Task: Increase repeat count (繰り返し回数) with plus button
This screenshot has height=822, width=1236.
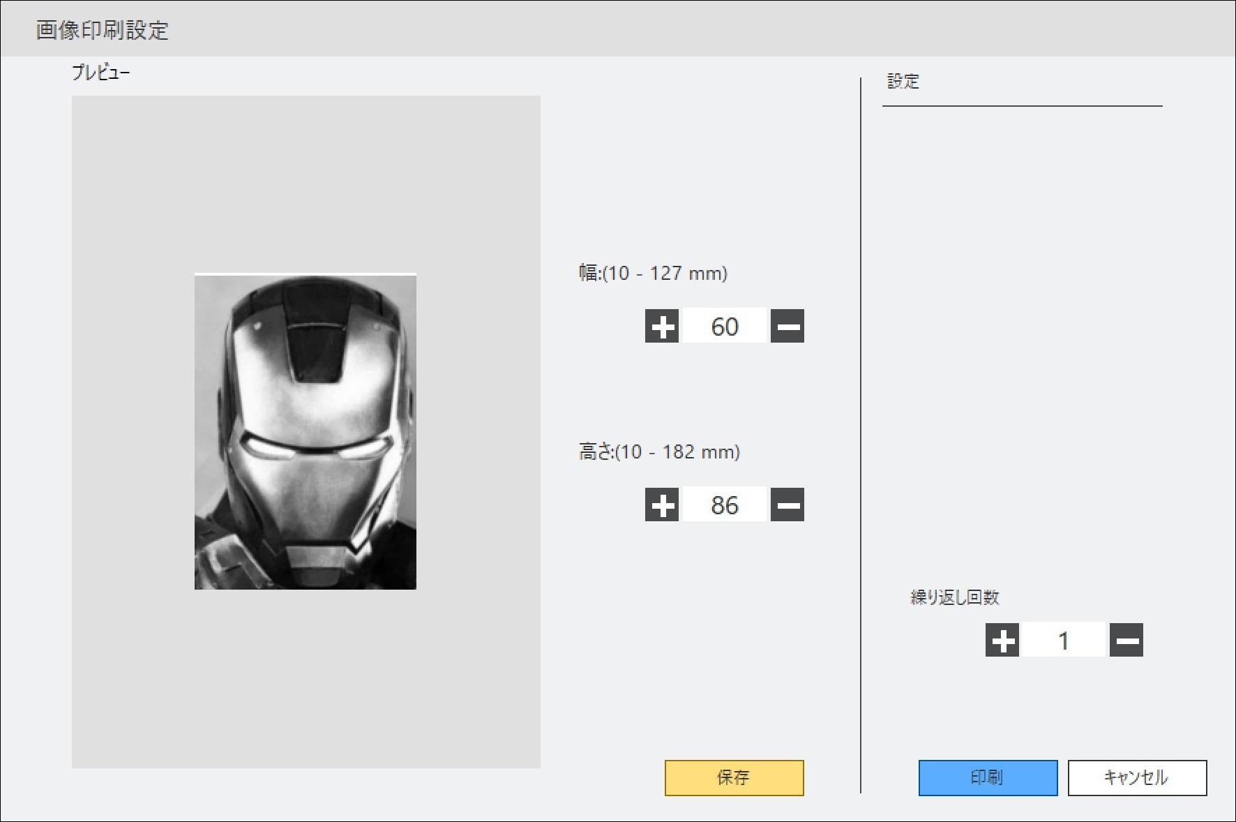Action: [1002, 640]
